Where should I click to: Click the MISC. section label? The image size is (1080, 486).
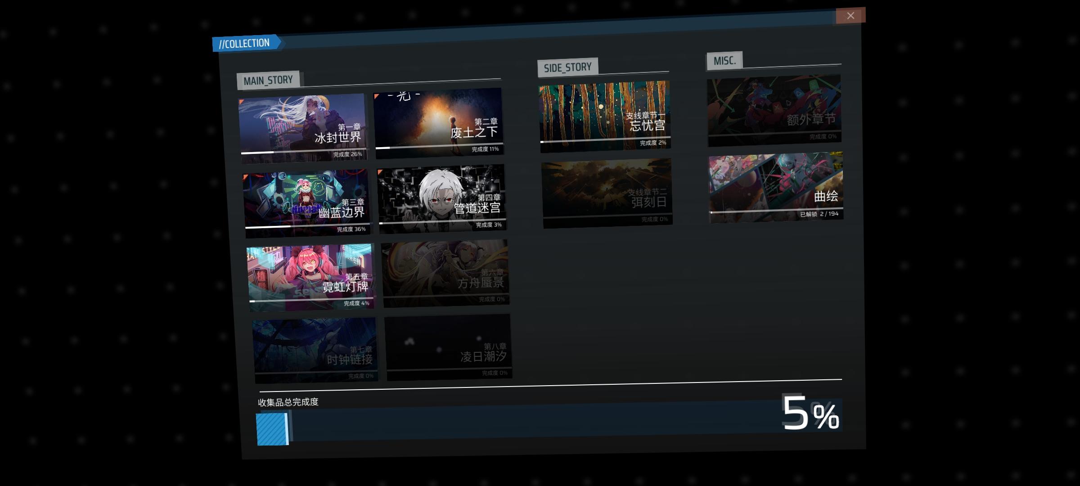(724, 61)
